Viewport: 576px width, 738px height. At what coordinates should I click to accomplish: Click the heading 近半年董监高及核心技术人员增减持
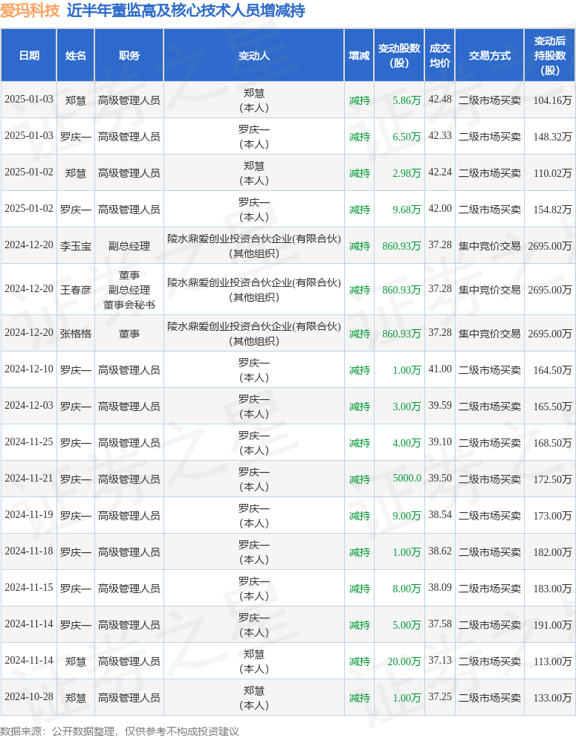(185, 10)
